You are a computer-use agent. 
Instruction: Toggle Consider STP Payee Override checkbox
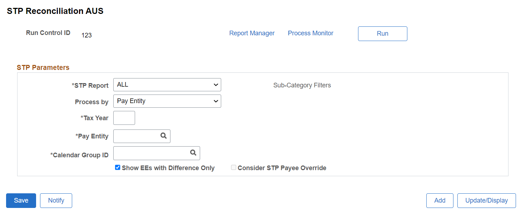coord(233,168)
